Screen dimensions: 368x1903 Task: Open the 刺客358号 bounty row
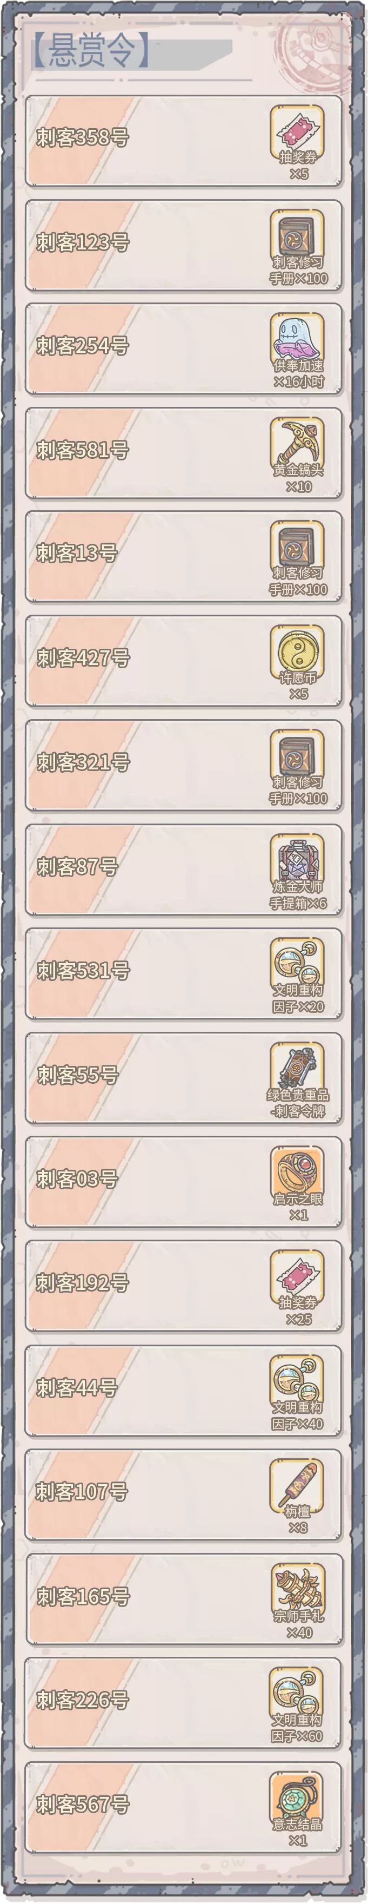[x=184, y=140]
